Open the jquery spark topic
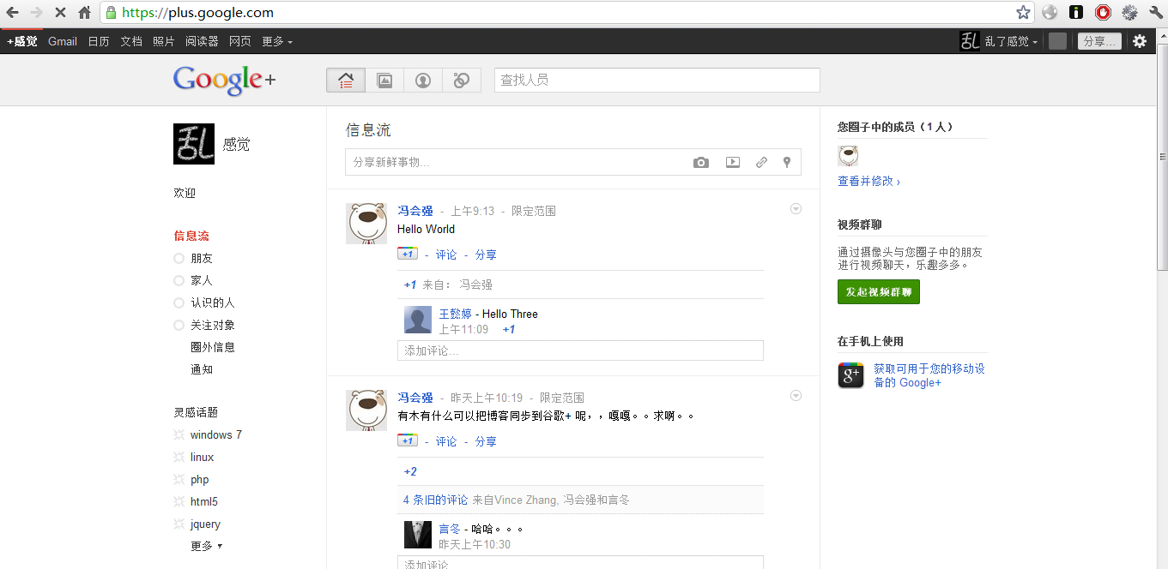1168x569 pixels. click(x=205, y=524)
